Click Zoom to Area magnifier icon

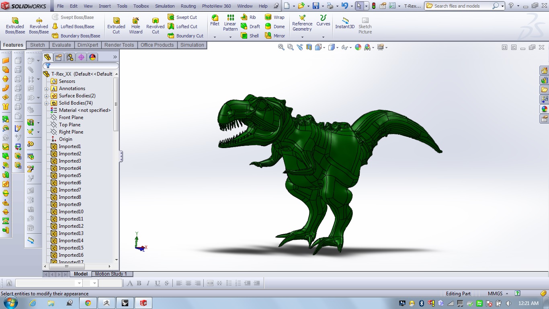click(x=290, y=47)
